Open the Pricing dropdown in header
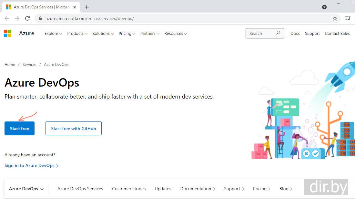Screen dimensions: 355x199 pyautogui.click(x=127, y=34)
